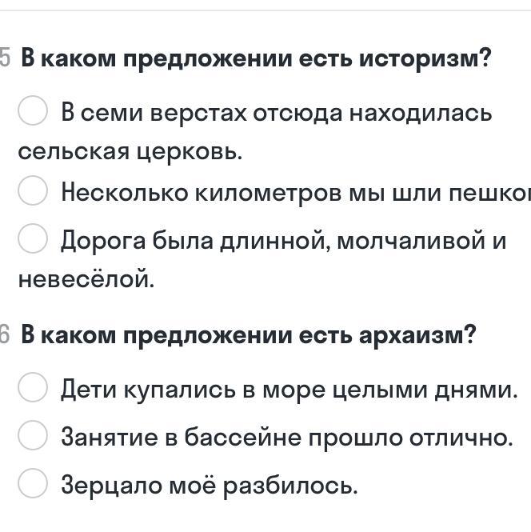
Task: Click the text 'Дорога была длинной, молчаливой и'
Action: (284, 240)
